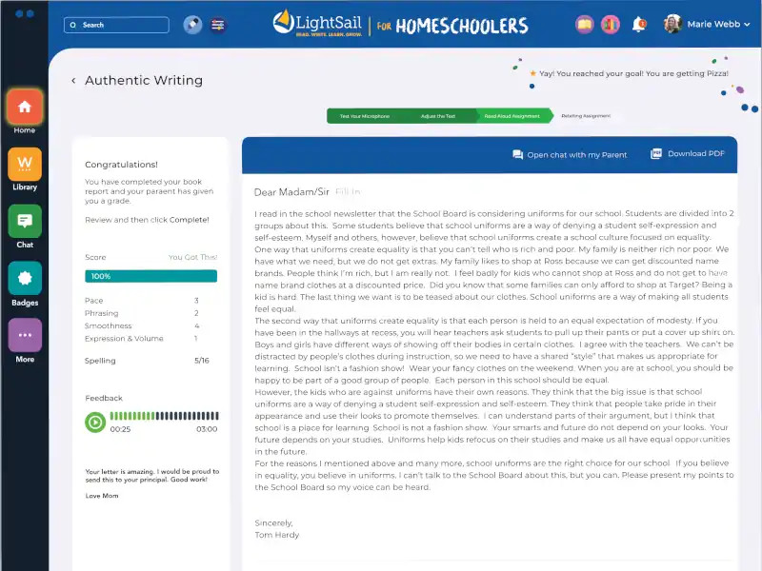This screenshot has height=571, width=762.
Task: Open the Chat sidebar icon
Action: pyautogui.click(x=25, y=221)
